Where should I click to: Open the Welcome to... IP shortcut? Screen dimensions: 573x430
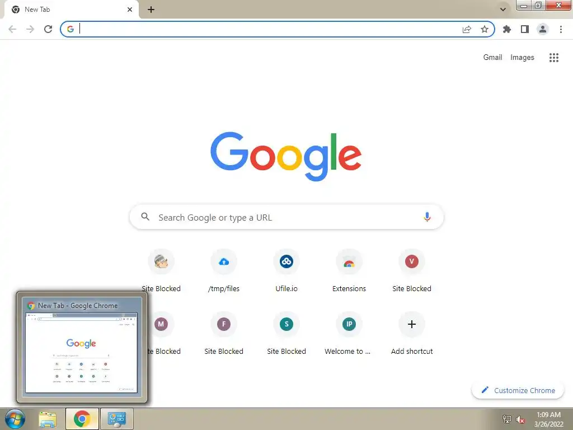coord(349,334)
